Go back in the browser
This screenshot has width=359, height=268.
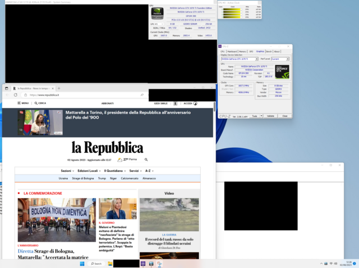(x=7, y=95)
